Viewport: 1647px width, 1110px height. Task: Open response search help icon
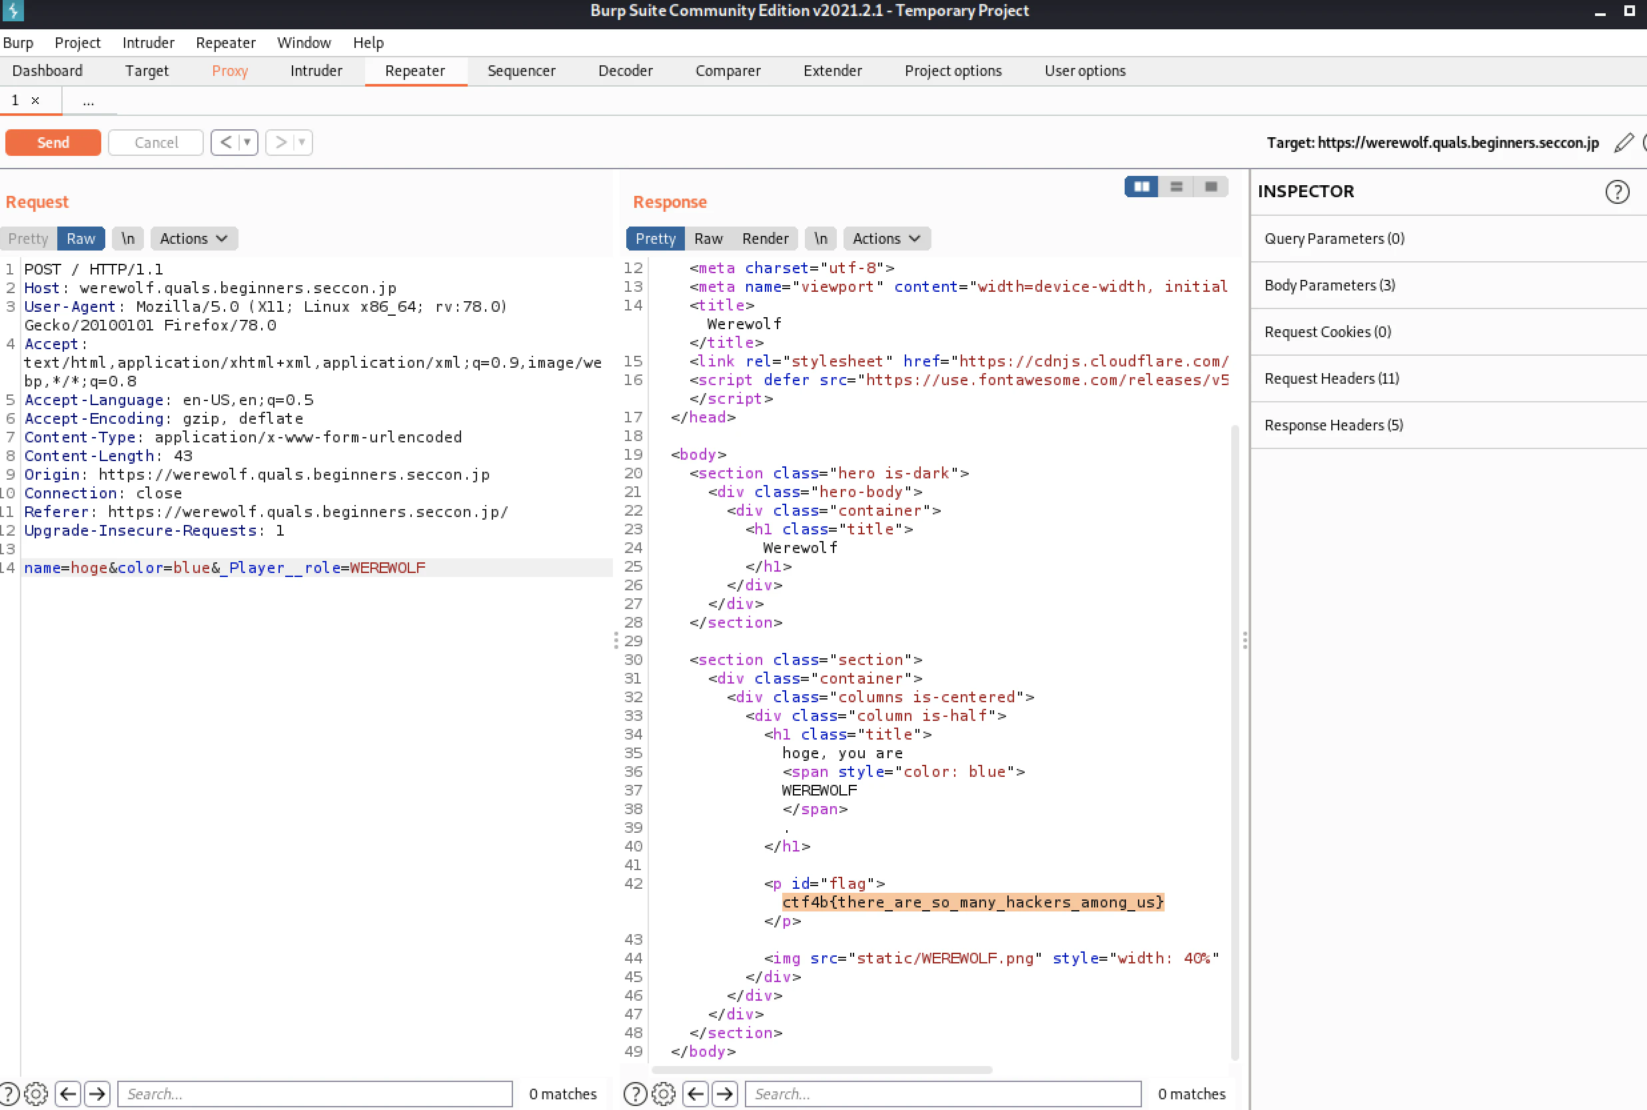(635, 1094)
